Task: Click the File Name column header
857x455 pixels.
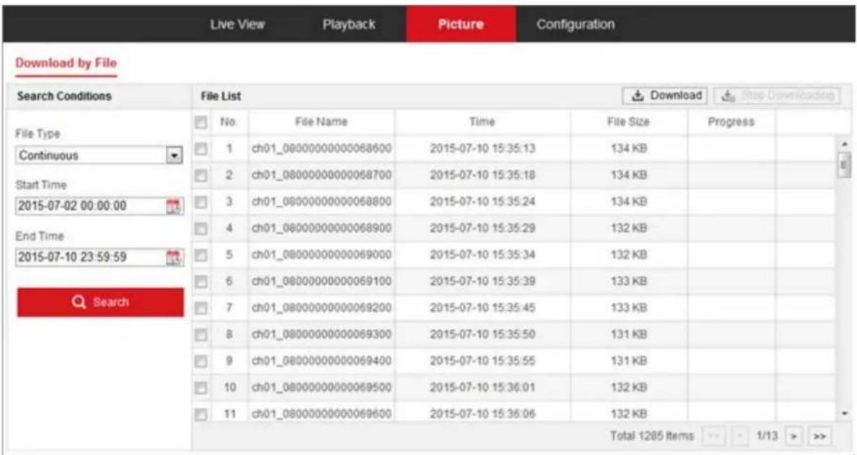Action: tap(321, 122)
